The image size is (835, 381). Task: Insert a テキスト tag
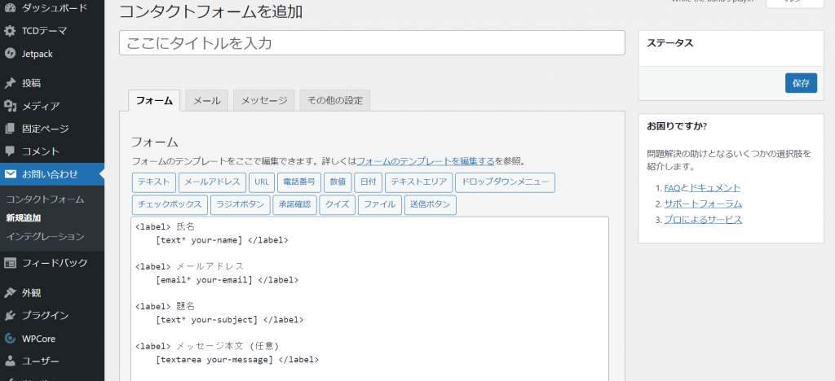click(154, 182)
